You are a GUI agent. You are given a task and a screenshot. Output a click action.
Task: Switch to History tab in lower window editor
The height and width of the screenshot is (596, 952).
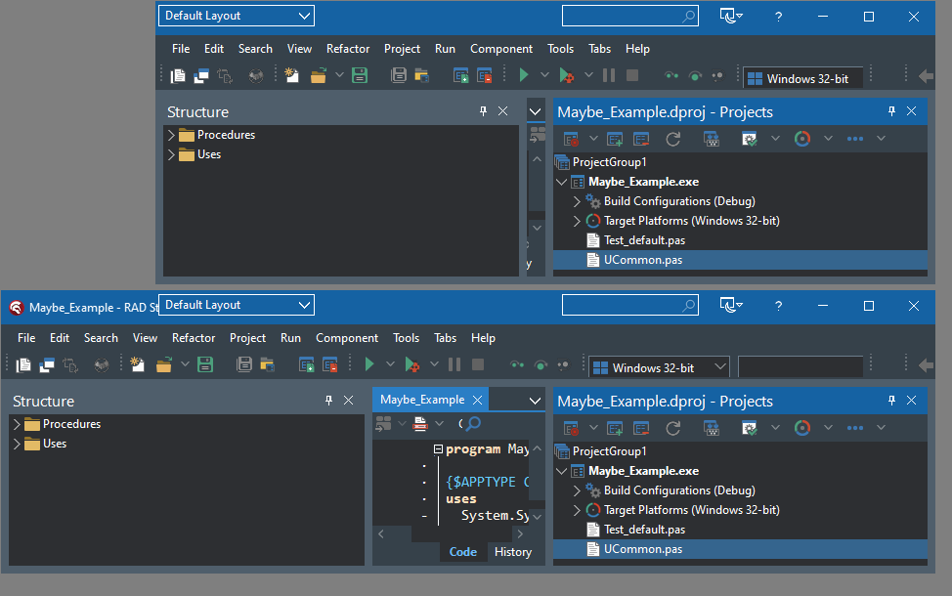tap(513, 552)
